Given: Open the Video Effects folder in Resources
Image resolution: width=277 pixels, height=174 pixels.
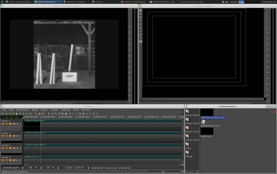Looking at the screenshot, I should click(x=187, y=120).
